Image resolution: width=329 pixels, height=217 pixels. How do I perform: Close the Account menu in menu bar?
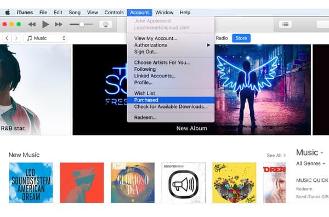[139, 13]
